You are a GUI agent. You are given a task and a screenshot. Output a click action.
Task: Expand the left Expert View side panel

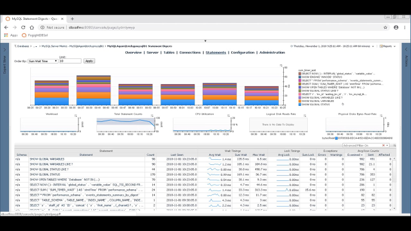[4, 50]
